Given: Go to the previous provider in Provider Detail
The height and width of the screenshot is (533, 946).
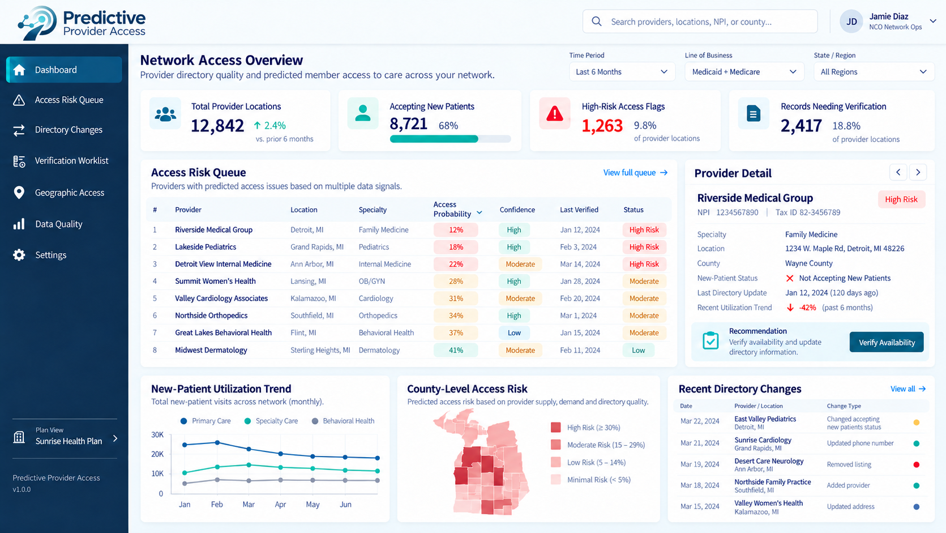Looking at the screenshot, I should (x=898, y=172).
